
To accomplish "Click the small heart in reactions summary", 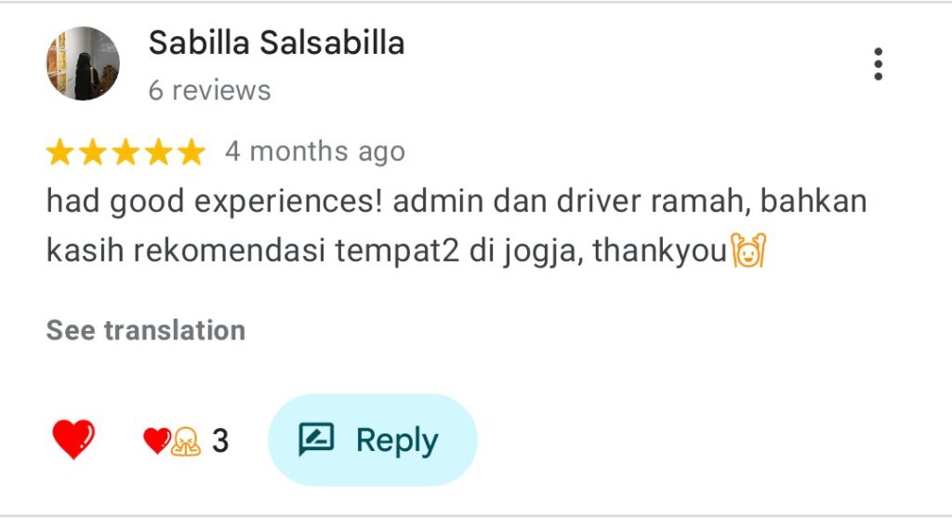I will coord(156,441).
